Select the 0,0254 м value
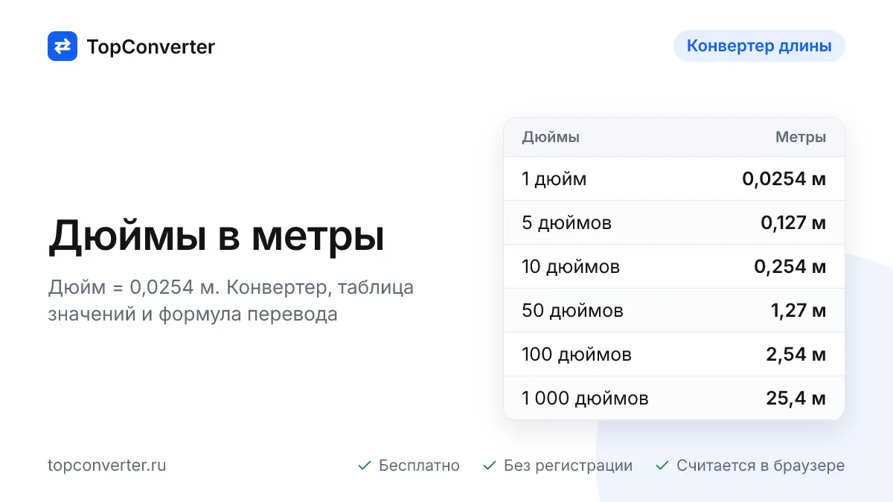 point(784,178)
